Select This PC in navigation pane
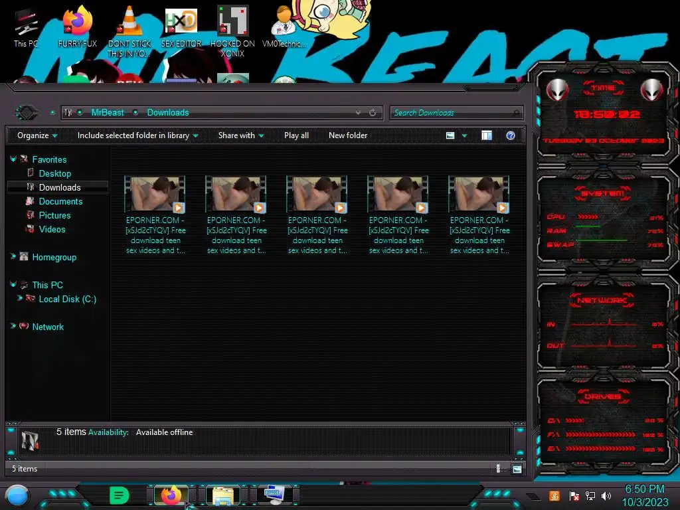 tap(47, 285)
